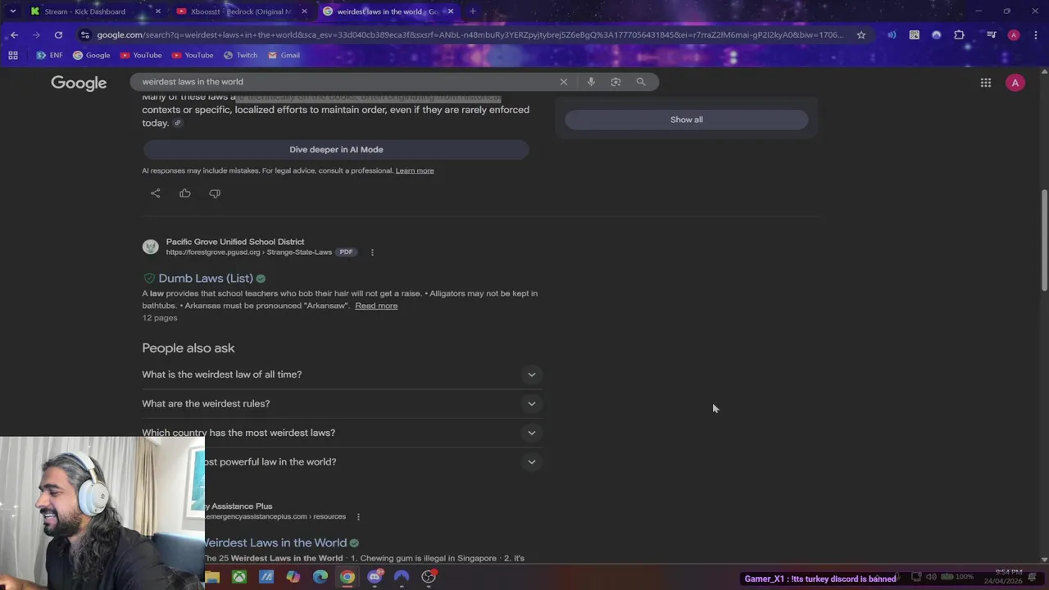Viewport: 1049px width, 590px height.
Task: Close the weirdest laws Google tab
Action: (x=450, y=11)
